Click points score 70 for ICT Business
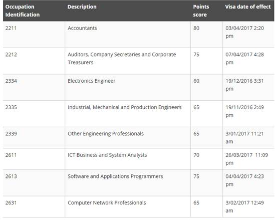275x220 pixels. (196, 155)
